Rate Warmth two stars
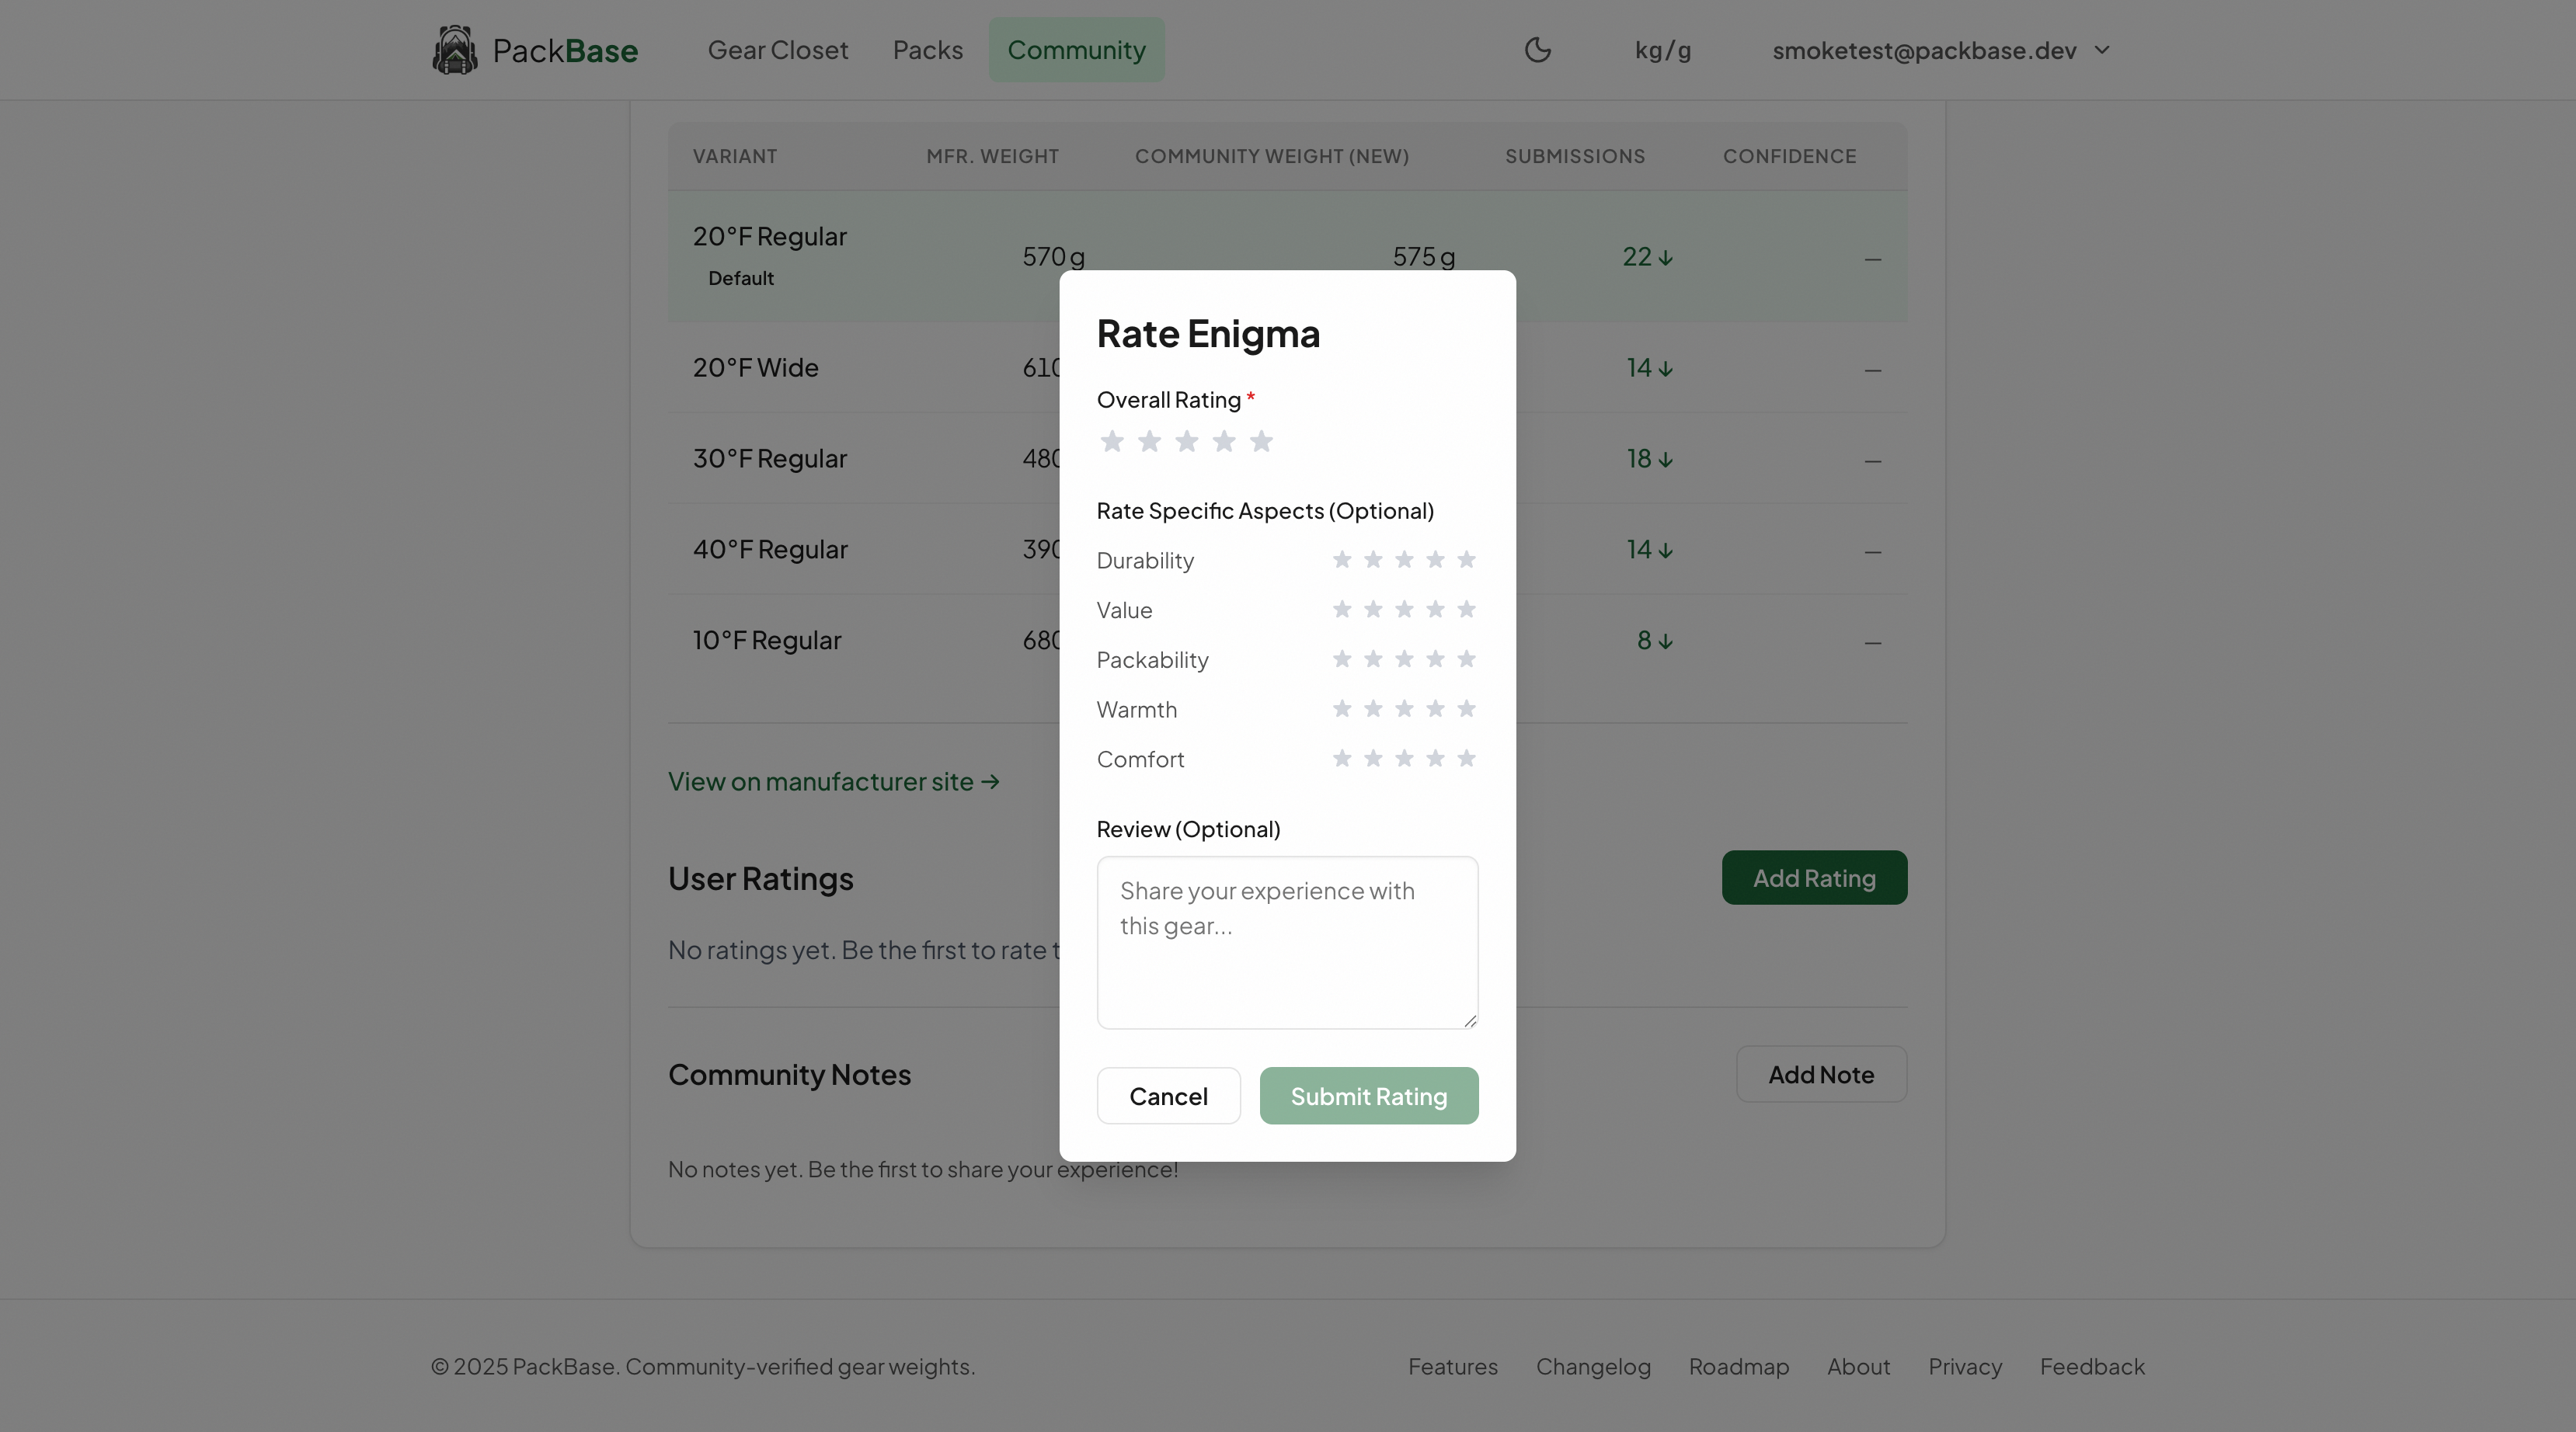 pyautogui.click(x=1373, y=709)
